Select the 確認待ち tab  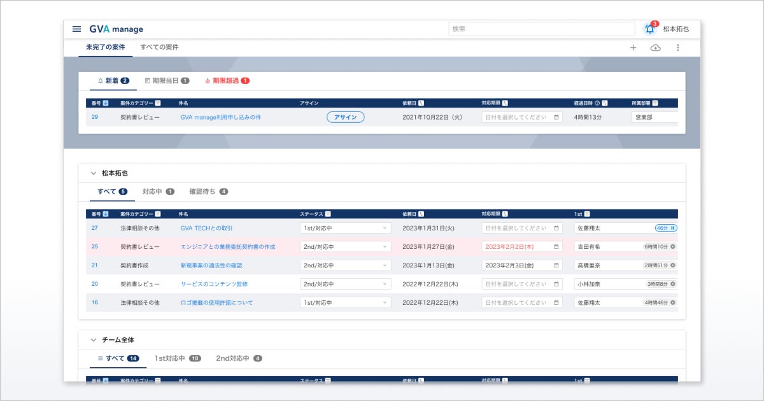pyautogui.click(x=209, y=192)
